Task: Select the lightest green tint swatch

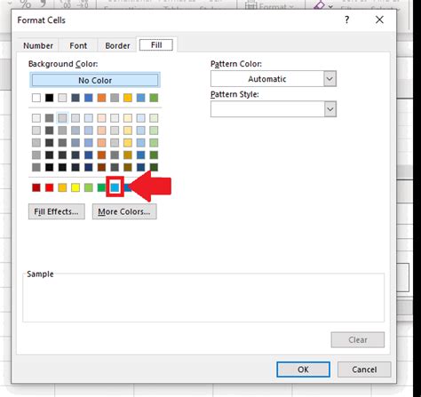Action: coord(154,118)
